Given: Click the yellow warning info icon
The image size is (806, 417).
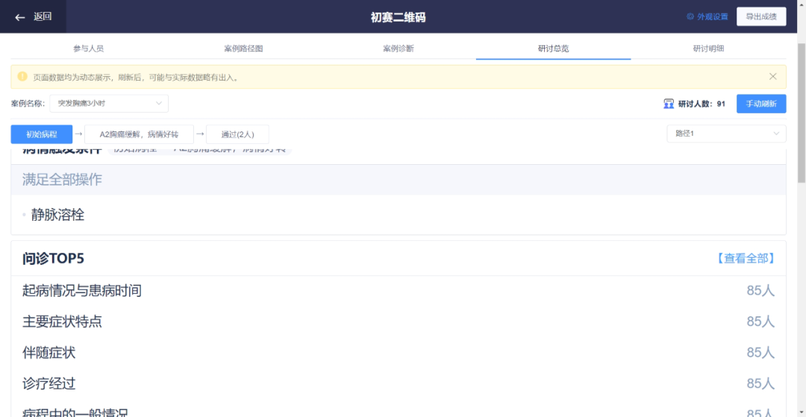Looking at the screenshot, I should [22, 77].
